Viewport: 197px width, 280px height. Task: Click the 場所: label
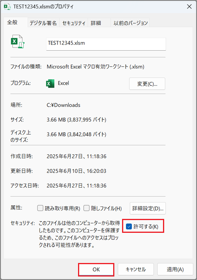point(16,105)
